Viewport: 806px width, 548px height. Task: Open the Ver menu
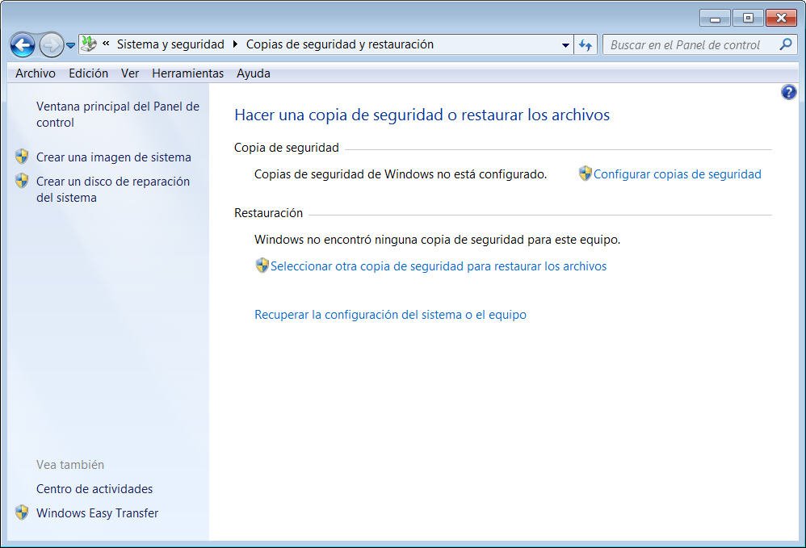click(x=130, y=73)
